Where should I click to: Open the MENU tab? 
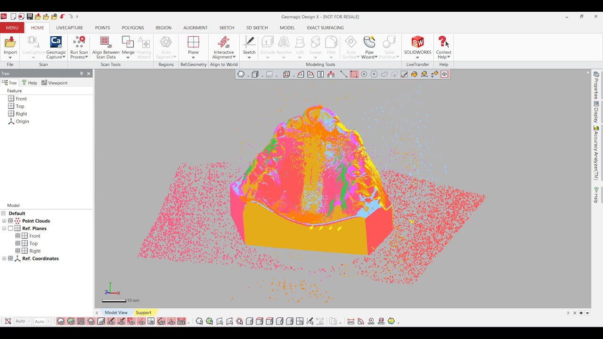(12, 28)
